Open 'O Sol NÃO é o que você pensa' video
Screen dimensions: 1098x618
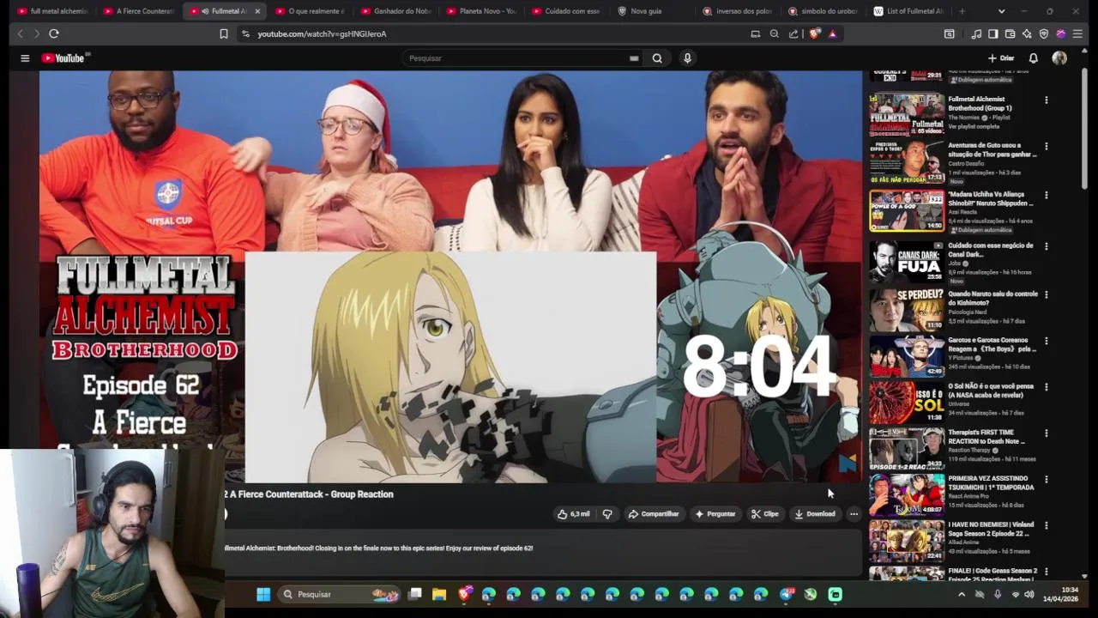click(991, 391)
